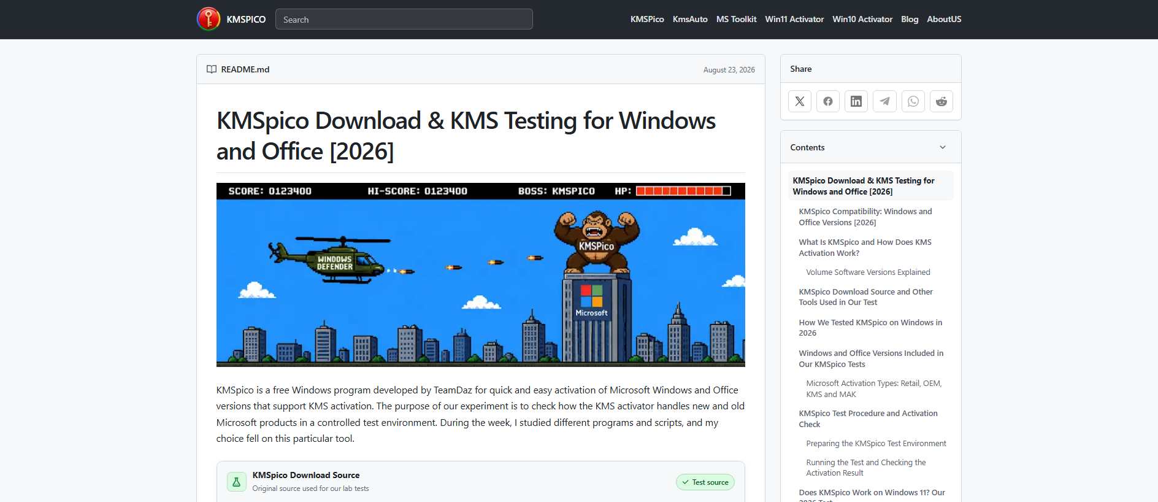Jump to 'How We Tested KMSpico on Windows in 2026'

tap(870, 328)
